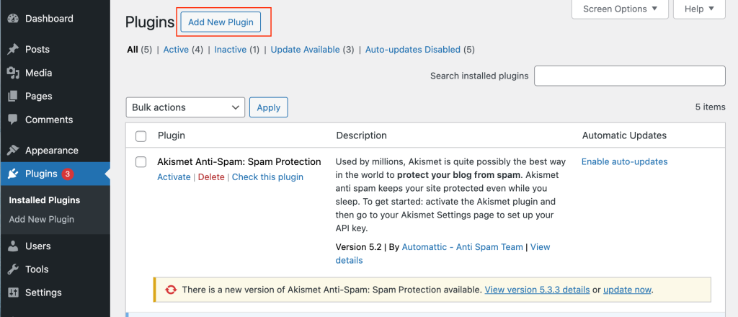Open Add New Plugin submenu item
The height and width of the screenshot is (317, 738).
[x=42, y=219]
